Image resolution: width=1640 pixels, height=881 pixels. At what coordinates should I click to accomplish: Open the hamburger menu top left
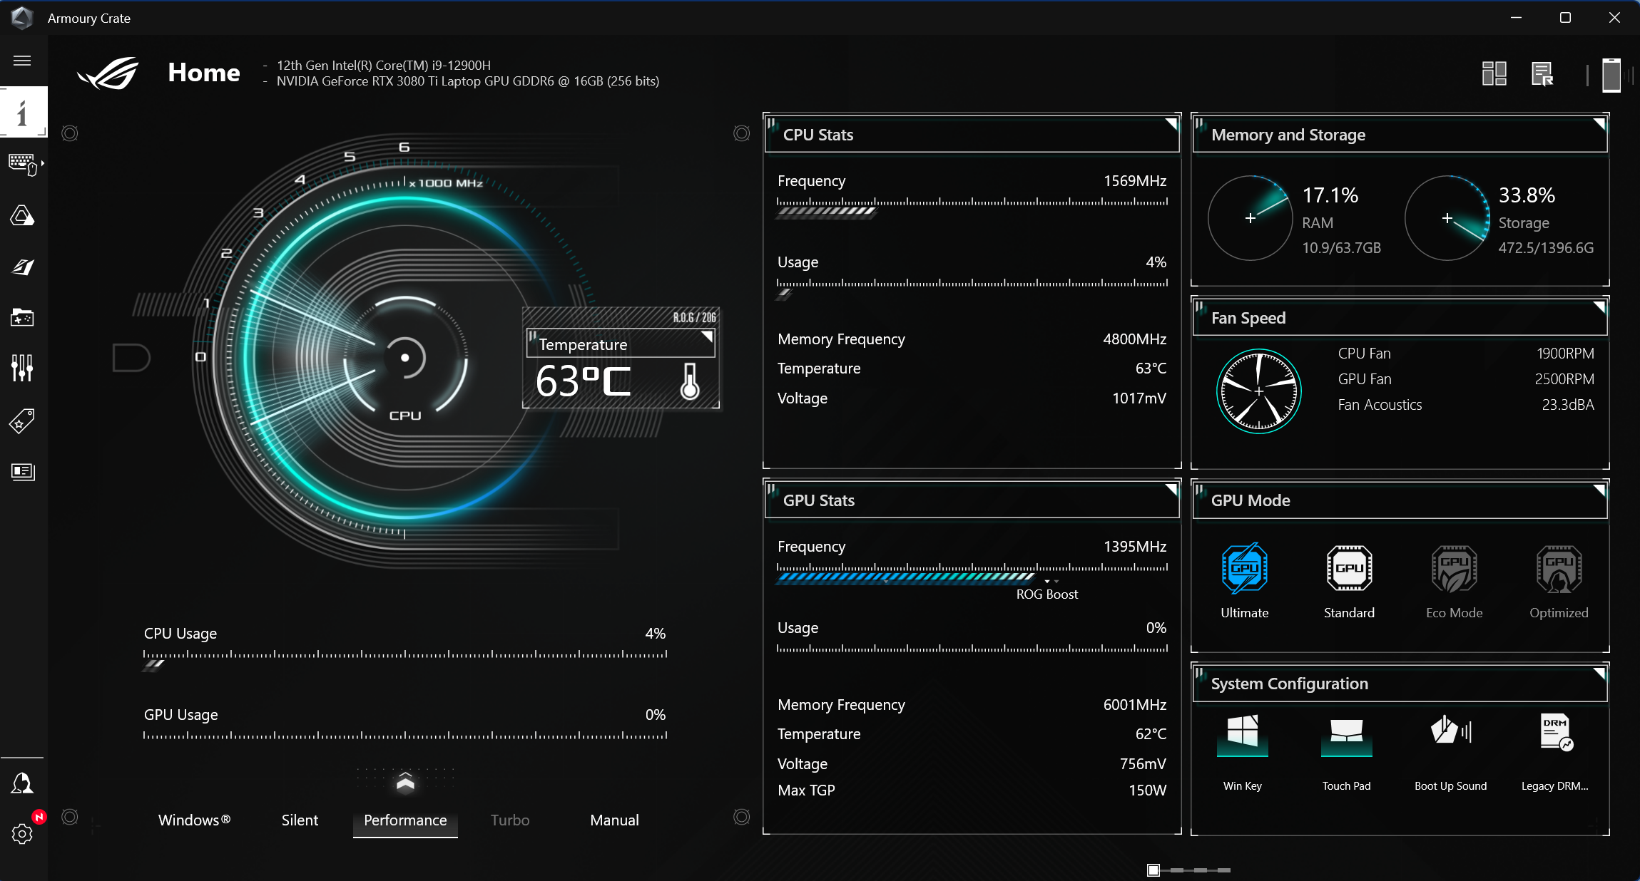(x=22, y=61)
